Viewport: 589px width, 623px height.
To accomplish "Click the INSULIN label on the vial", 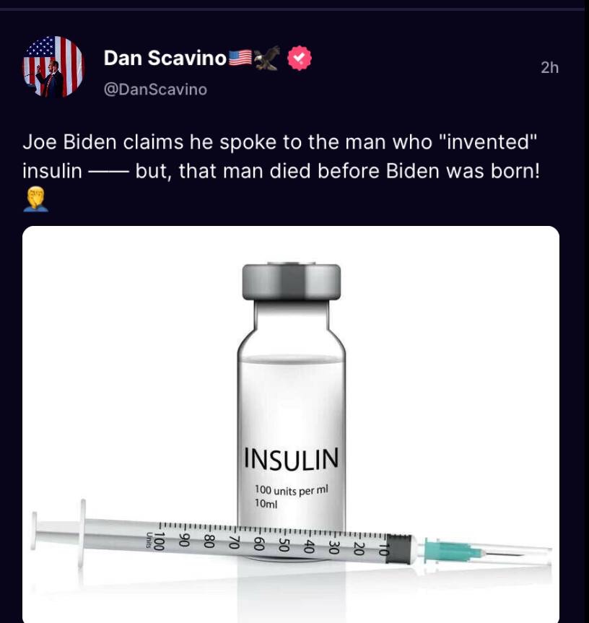I will 291,458.
